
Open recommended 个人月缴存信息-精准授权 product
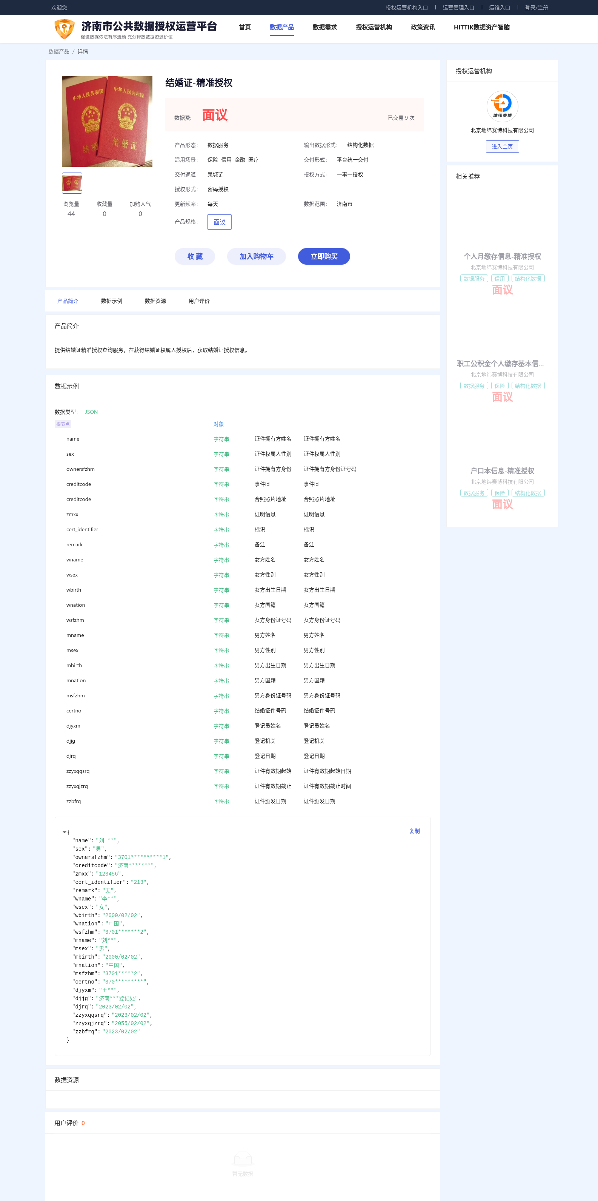(502, 256)
